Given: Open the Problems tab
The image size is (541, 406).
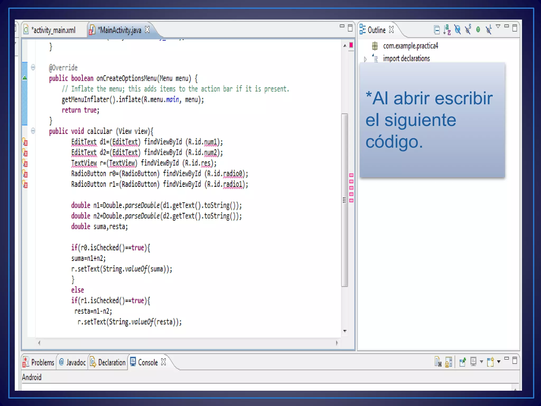Looking at the screenshot, I should tap(39, 362).
